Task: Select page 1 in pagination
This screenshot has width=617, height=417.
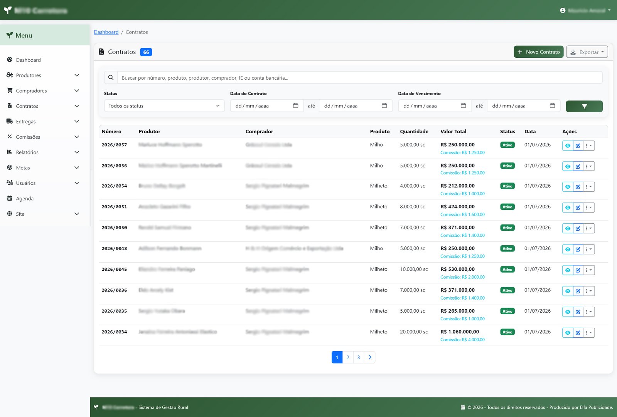Action: (337, 357)
